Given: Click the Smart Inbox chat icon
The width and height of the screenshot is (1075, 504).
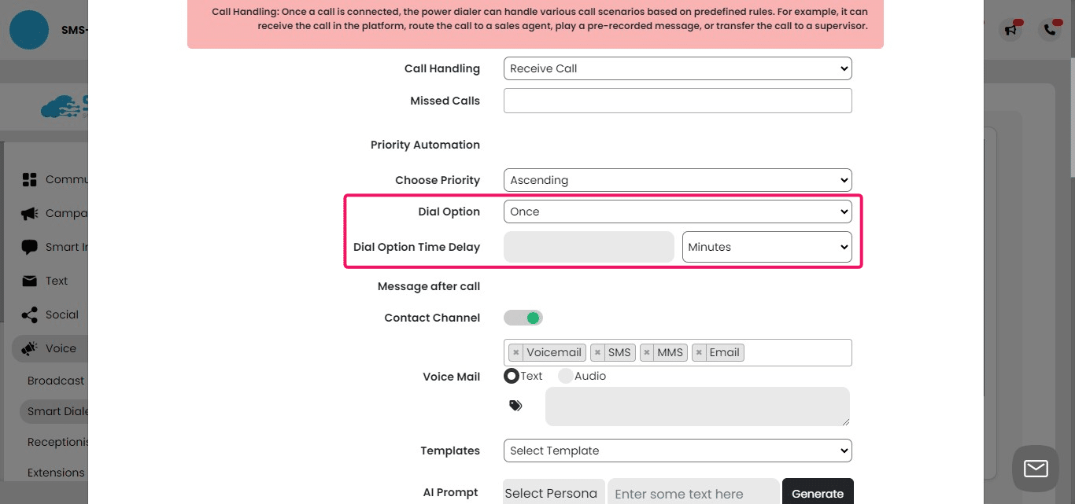Looking at the screenshot, I should pyautogui.click(x=31, y=247).
